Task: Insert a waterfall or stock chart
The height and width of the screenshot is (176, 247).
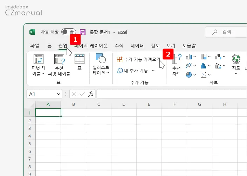Action: coord(218,57)
